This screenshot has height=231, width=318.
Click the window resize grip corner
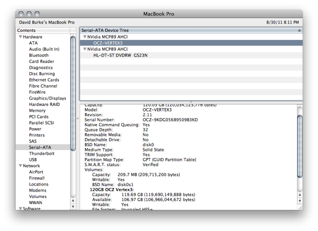(300, 207)
